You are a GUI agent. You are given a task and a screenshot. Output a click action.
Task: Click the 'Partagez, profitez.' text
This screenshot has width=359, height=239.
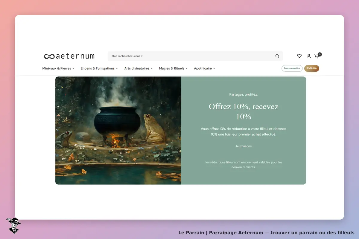(x=244, y=94)
